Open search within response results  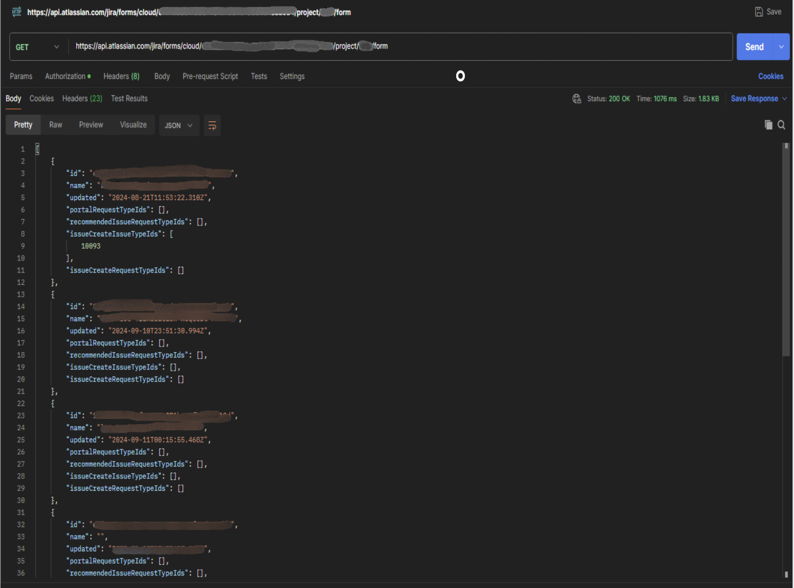781,125
